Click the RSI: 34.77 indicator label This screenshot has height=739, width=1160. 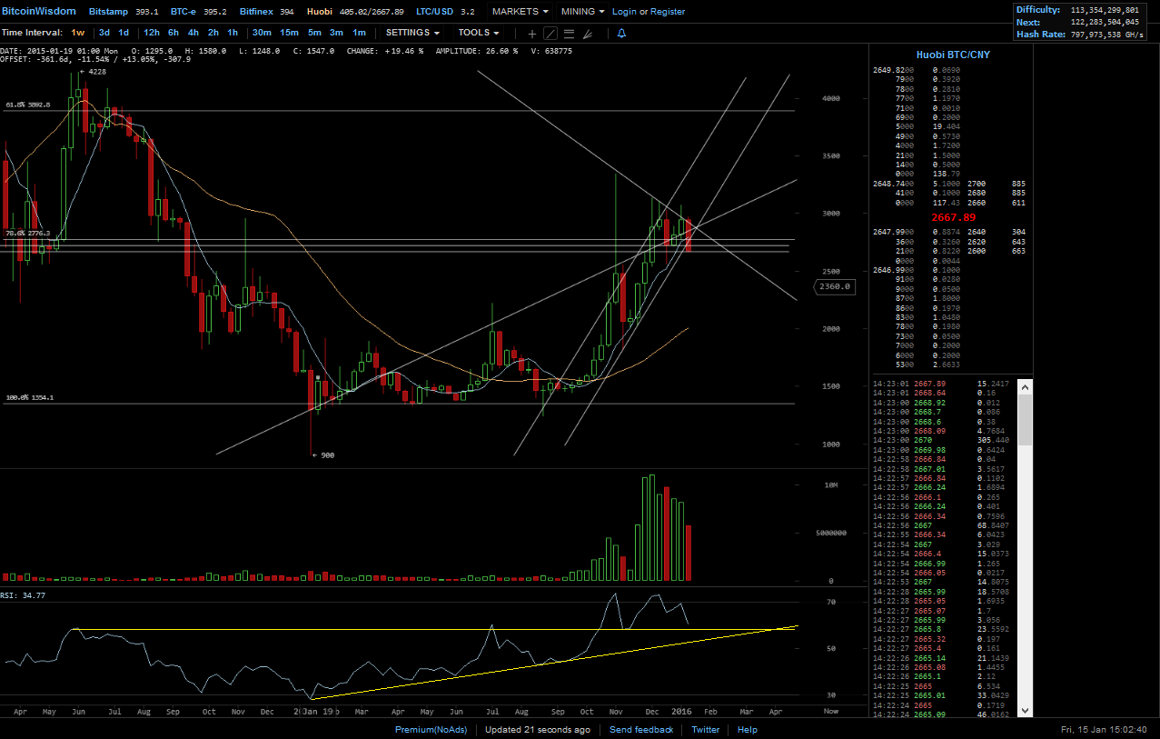(x=23, y=594)
